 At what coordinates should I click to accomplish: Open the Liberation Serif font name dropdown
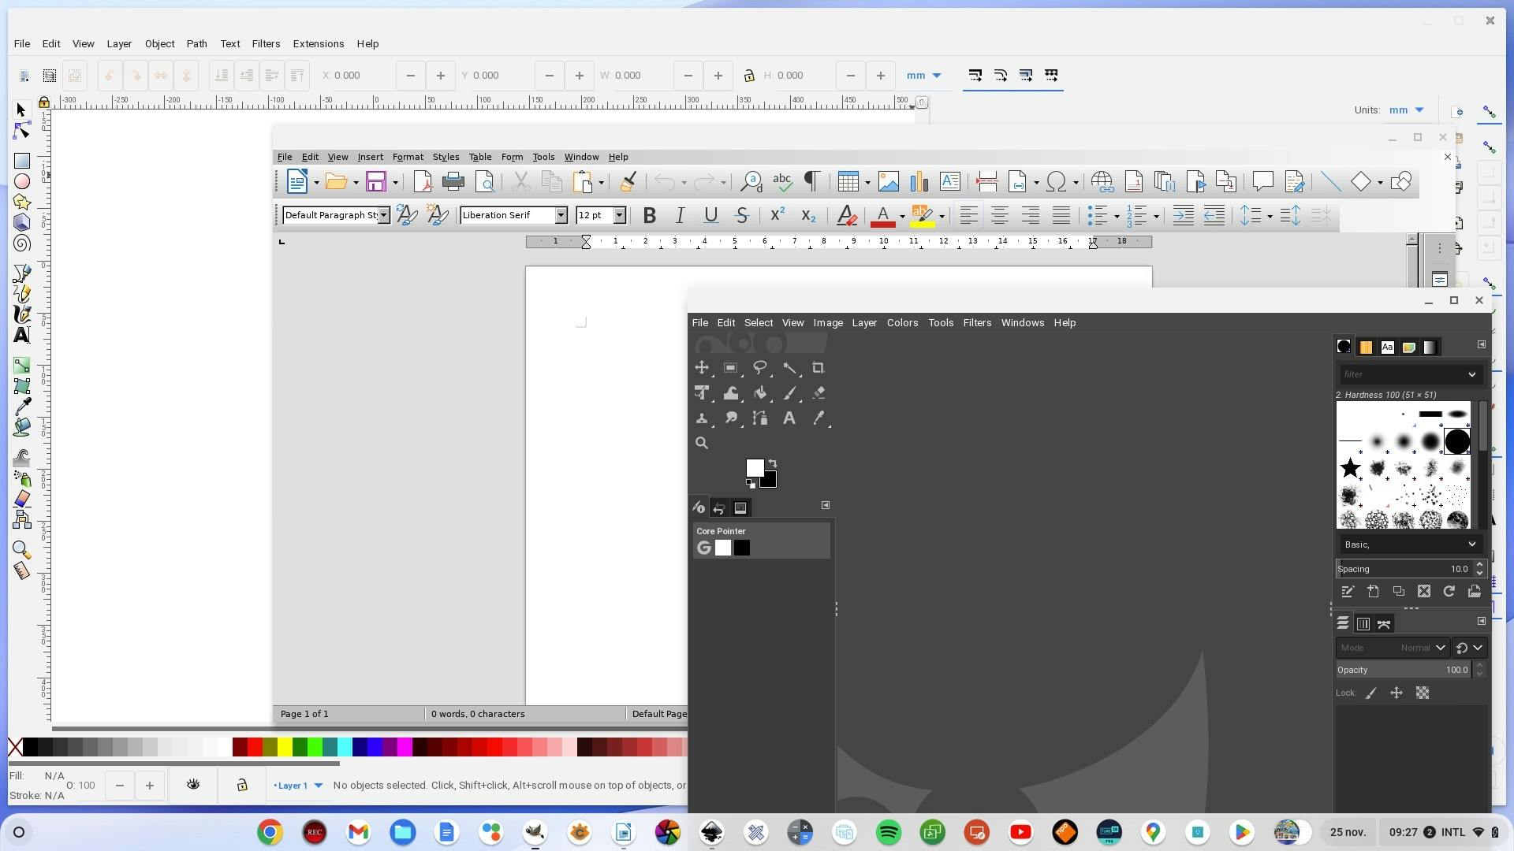[561, 215]
